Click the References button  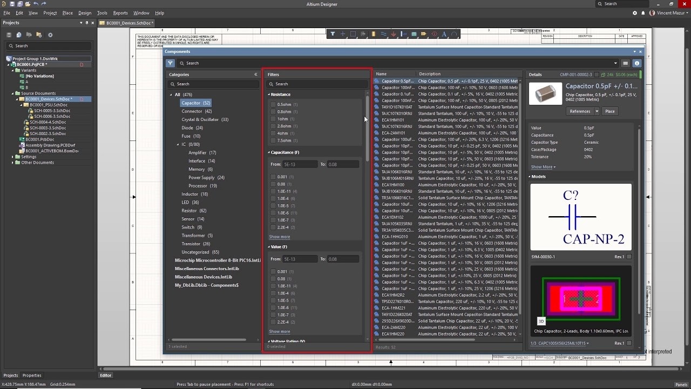[x=580, y=111]
